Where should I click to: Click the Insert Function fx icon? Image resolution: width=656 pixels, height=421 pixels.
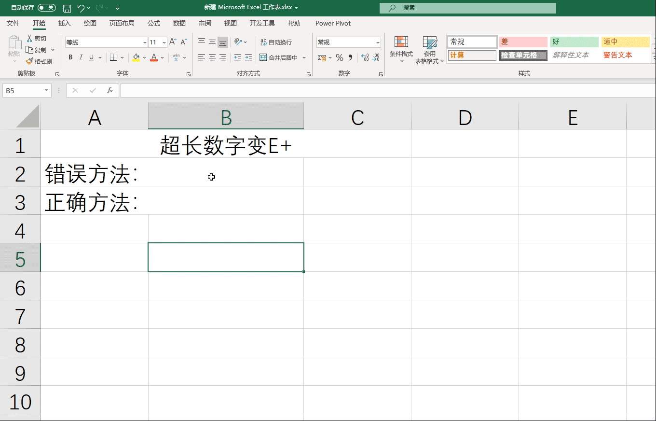[x=110, y=90]
